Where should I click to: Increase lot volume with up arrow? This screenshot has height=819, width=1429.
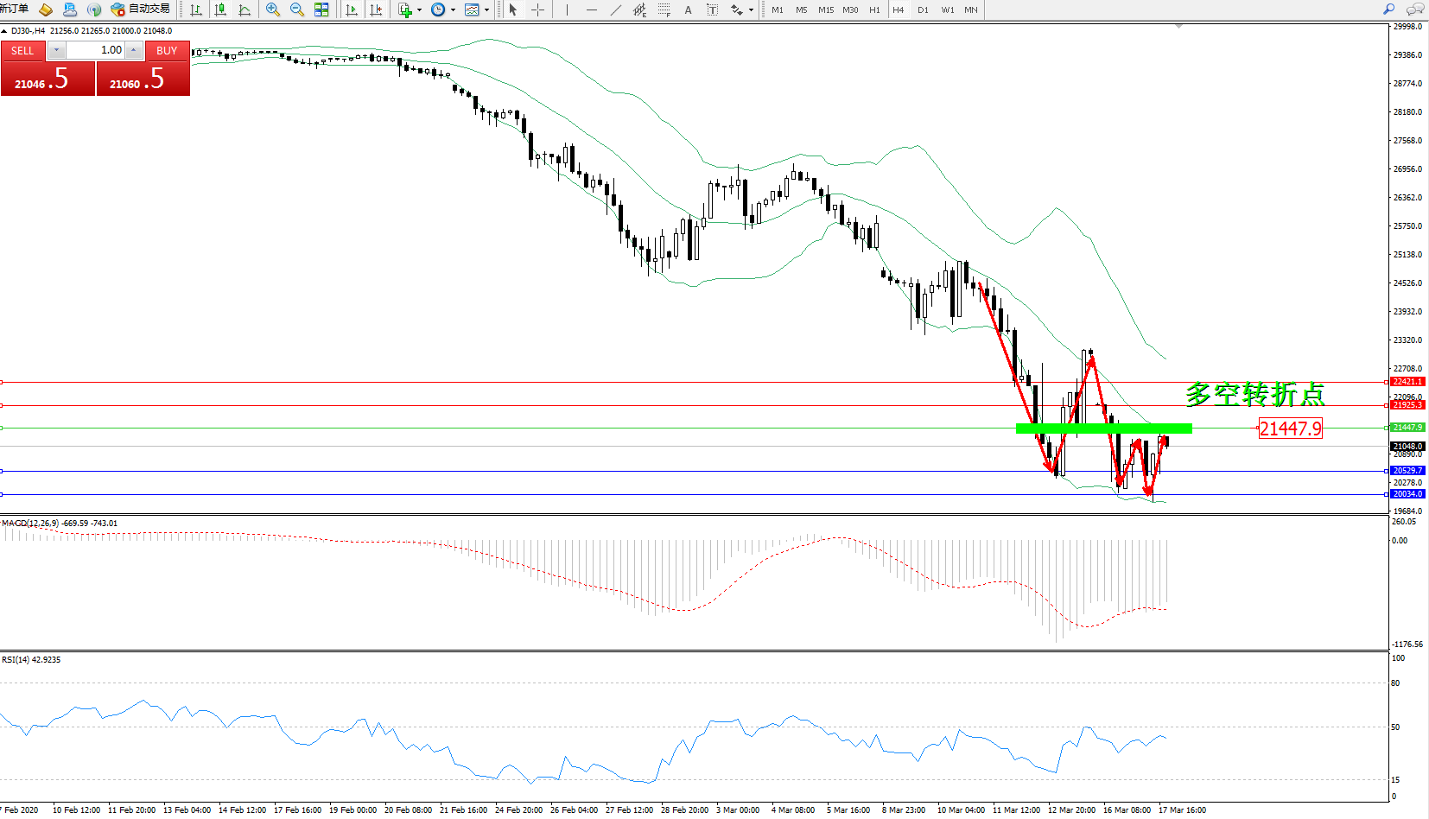point(134,50)
